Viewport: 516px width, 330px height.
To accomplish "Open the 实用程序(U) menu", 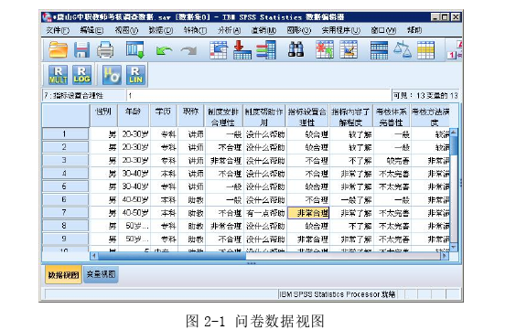I will pos(340,30).
